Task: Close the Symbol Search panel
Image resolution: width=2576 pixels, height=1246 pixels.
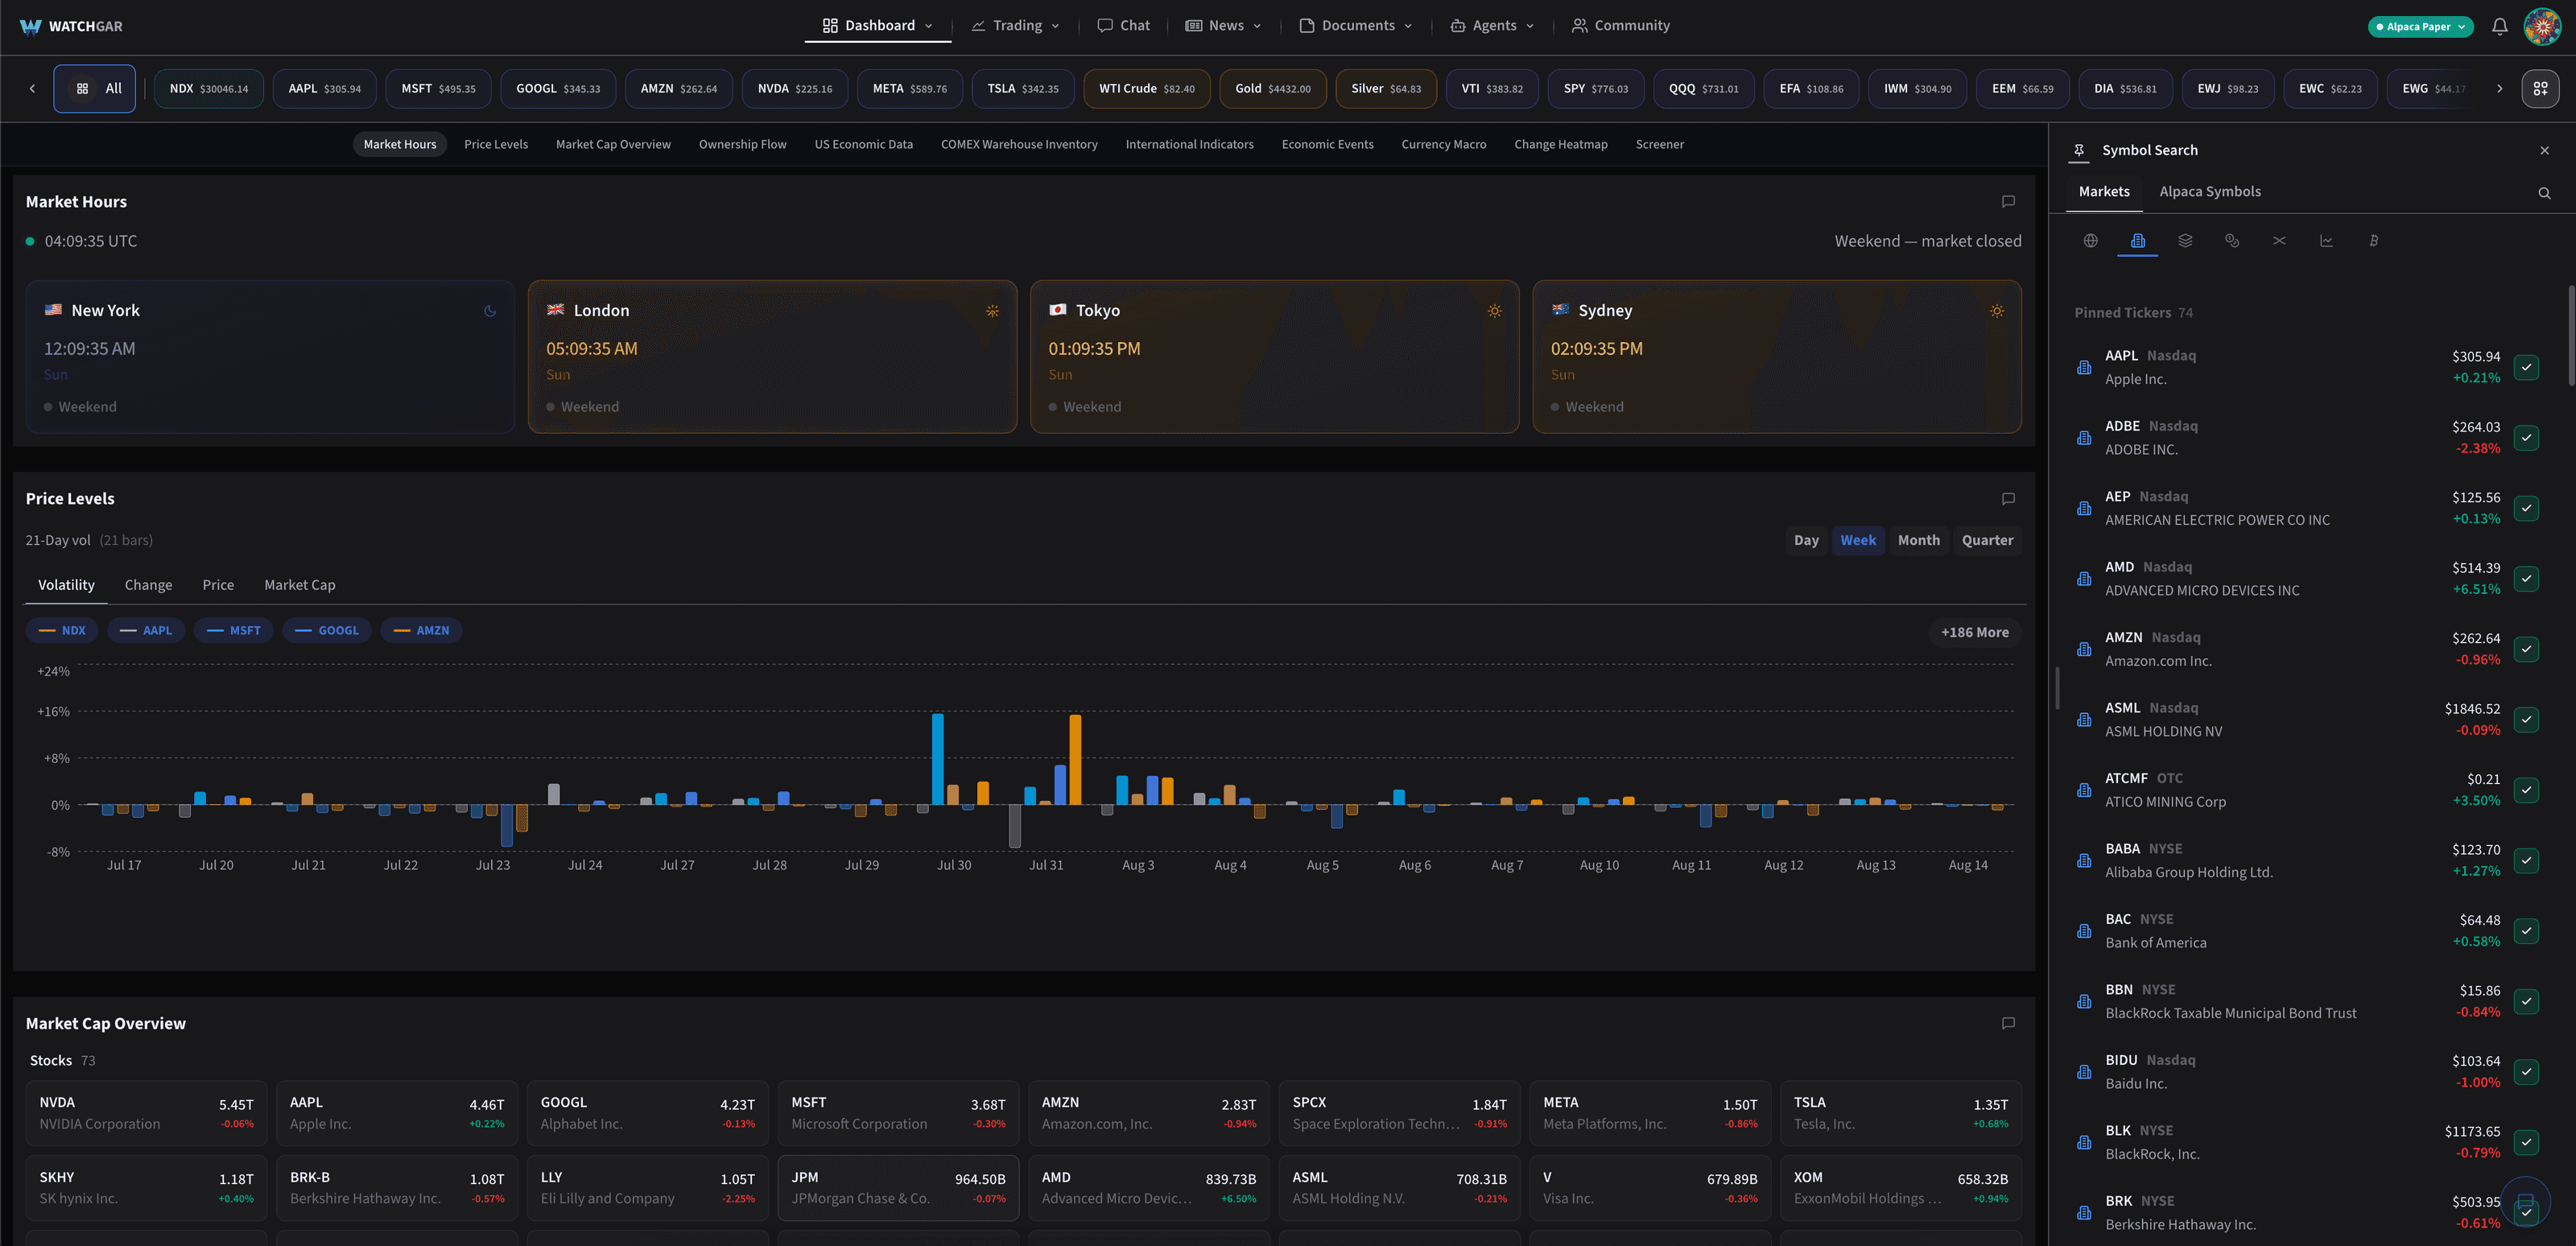Action: 2544,151
